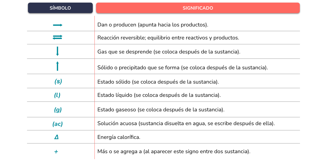Click the downward arrow symbol
Viewport: 327px width, 162px height.
coord(58,51)
